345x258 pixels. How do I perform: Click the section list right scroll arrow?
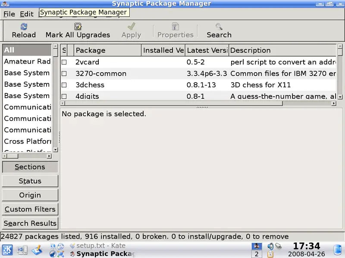tap(49, 156)
